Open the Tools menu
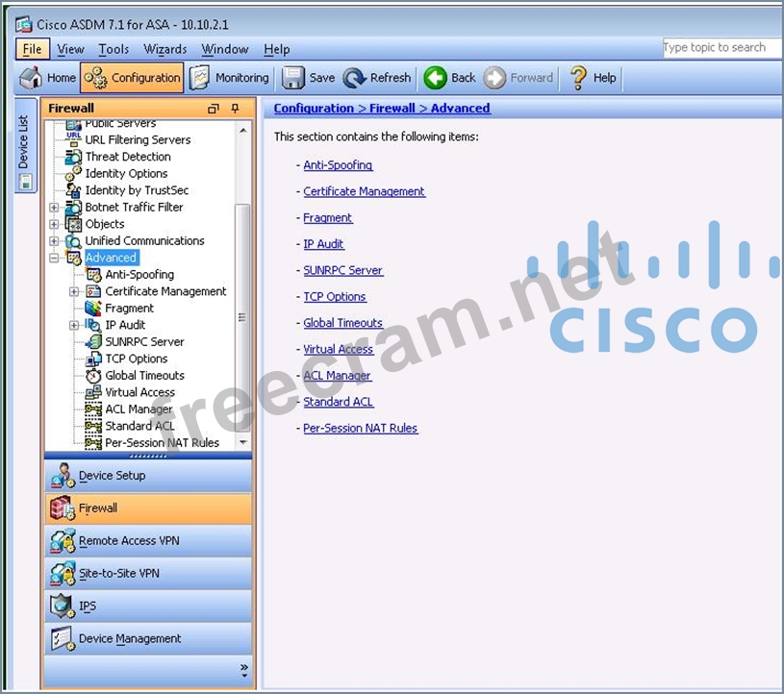784x694 pixels. pyautogui.click(x=114, y=49)
